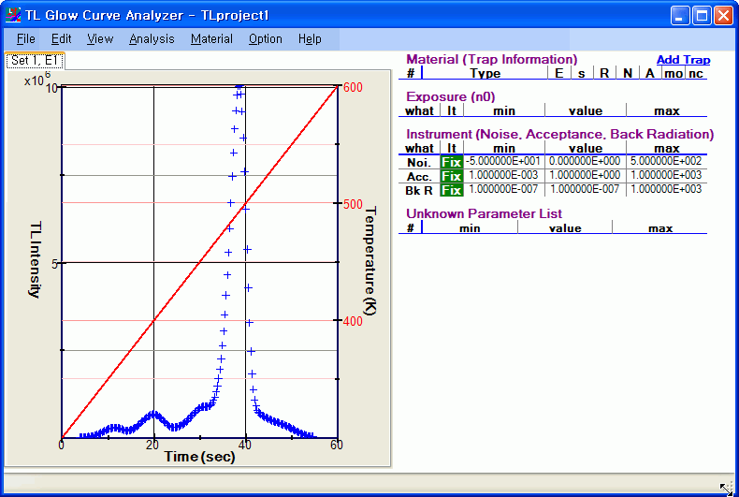Open the Material menu
This screenshot has height=497, width=739.
(211, 39)
